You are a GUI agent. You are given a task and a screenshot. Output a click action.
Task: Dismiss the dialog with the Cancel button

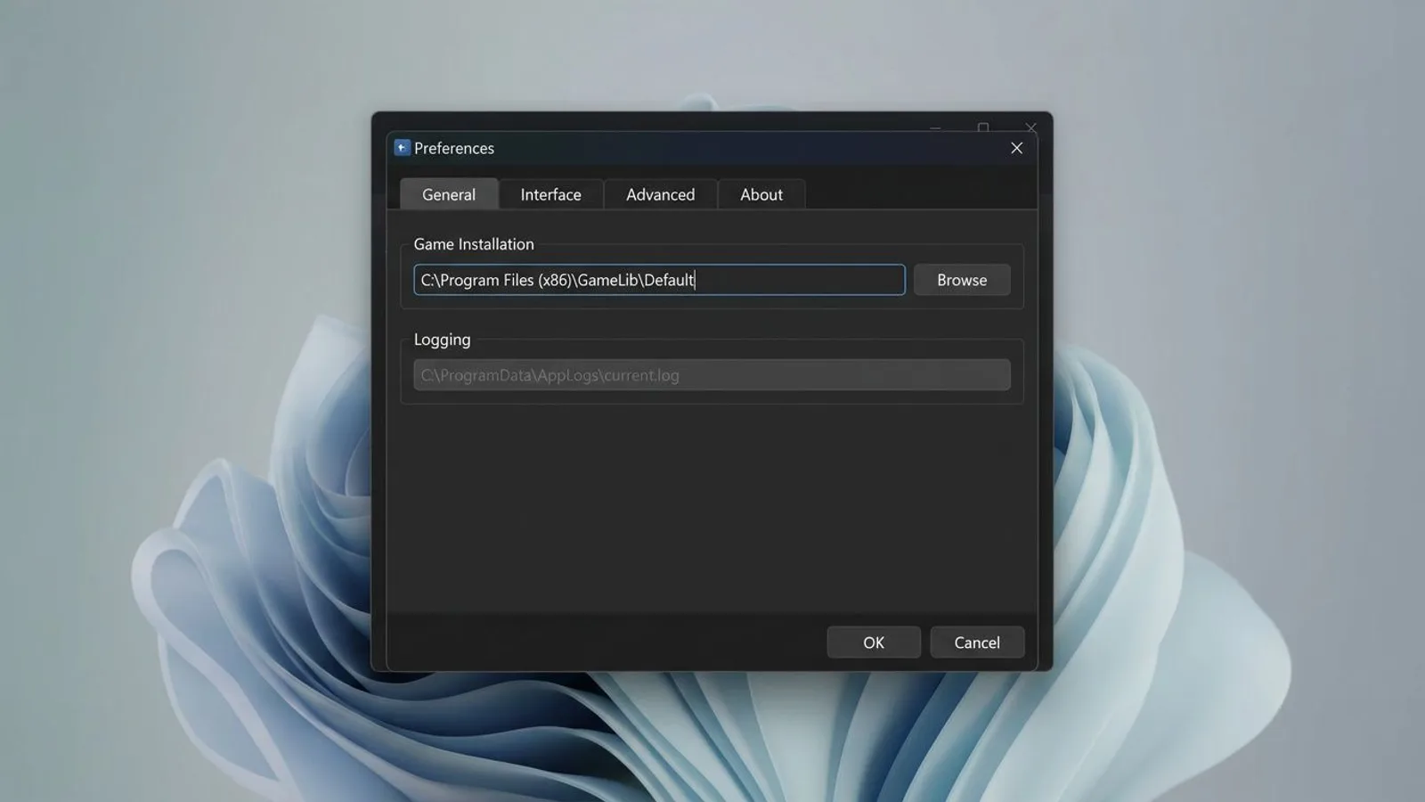tap(977, 642)
